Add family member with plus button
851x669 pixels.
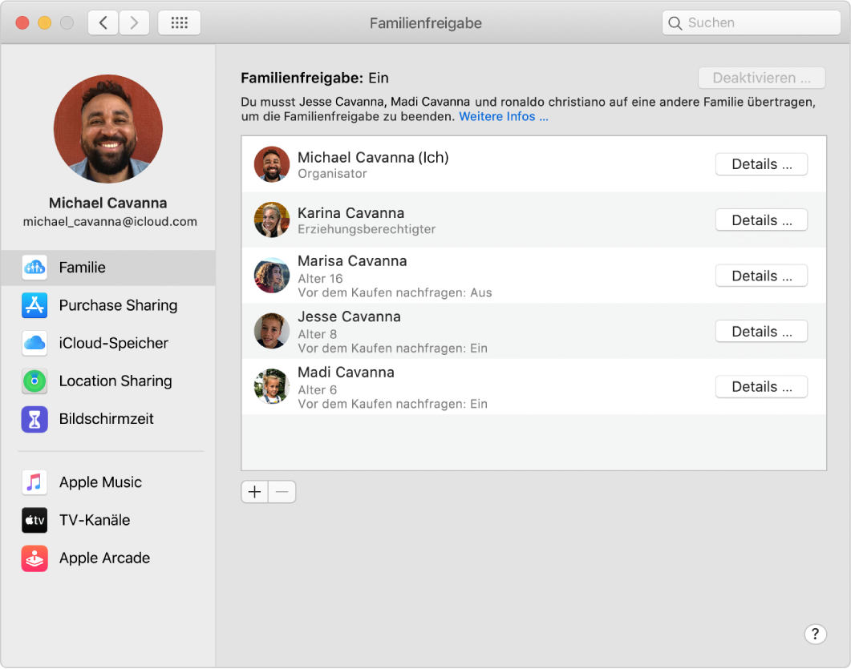pyautogui.click(x=254, y=492)
